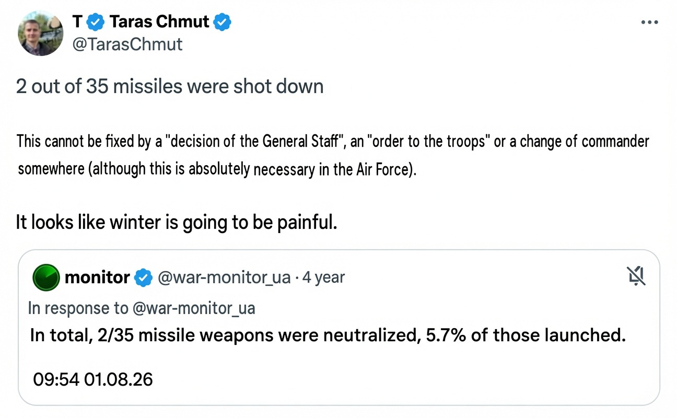The image size is (677, 418).
Task: Click the monitor account's blue verified badge
Action: click(144, 277)
